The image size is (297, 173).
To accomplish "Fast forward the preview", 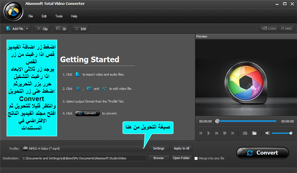I will tap(217, 133).
